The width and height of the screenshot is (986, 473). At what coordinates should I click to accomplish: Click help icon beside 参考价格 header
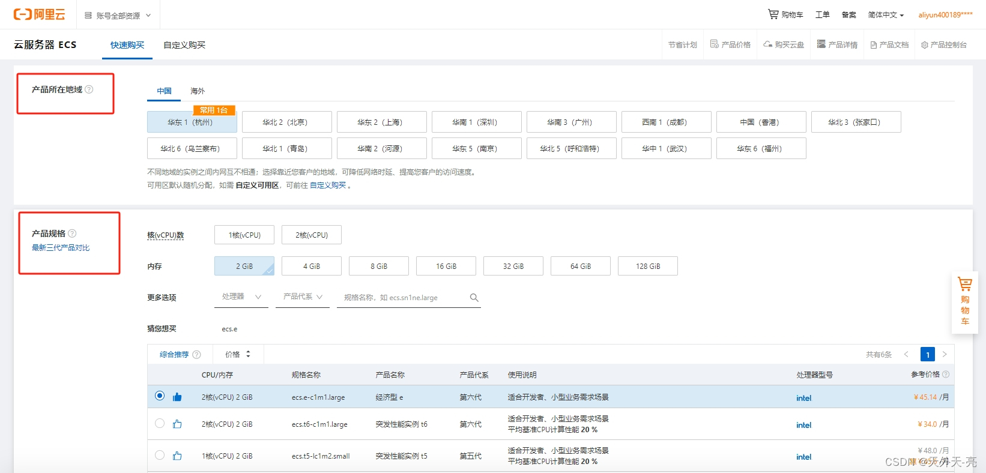946,374
